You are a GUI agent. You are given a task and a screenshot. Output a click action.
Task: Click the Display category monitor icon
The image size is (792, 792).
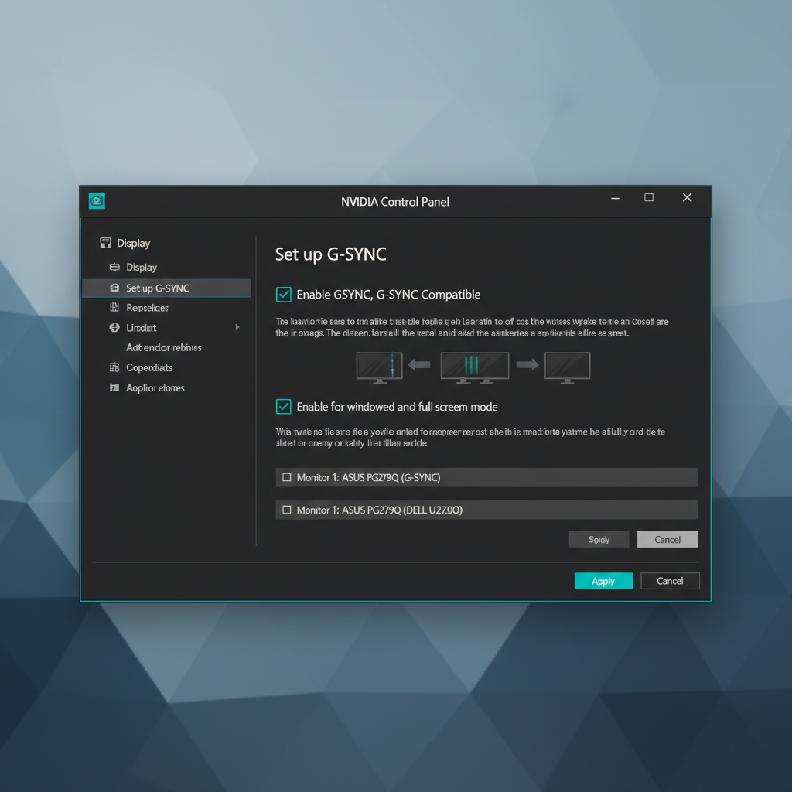point(105,243)
